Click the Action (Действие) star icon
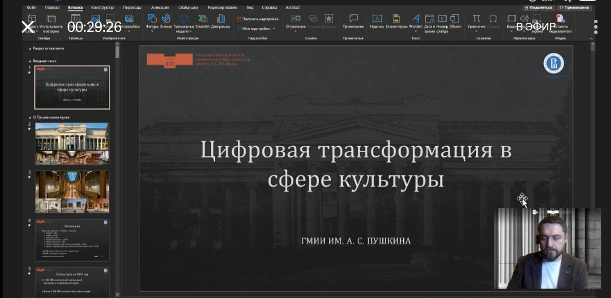 pos(329,18)
